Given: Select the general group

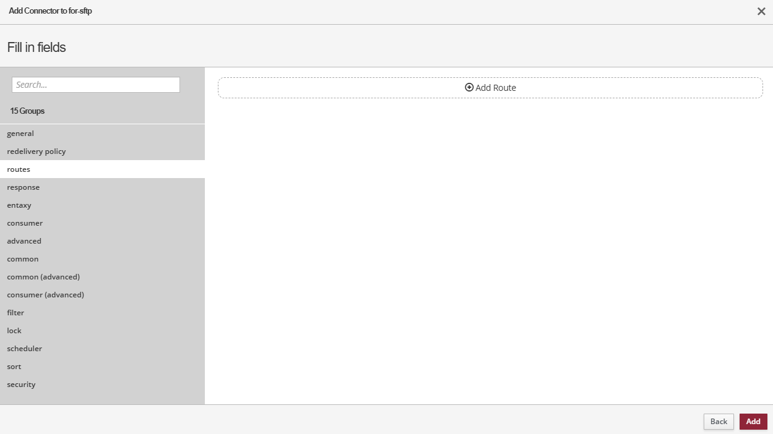Looking at the screenshot, I should point(20,134).
